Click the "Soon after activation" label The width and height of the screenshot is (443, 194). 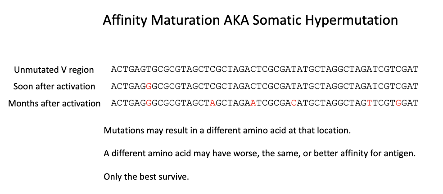pyautogui.click(x=54, y=86)
